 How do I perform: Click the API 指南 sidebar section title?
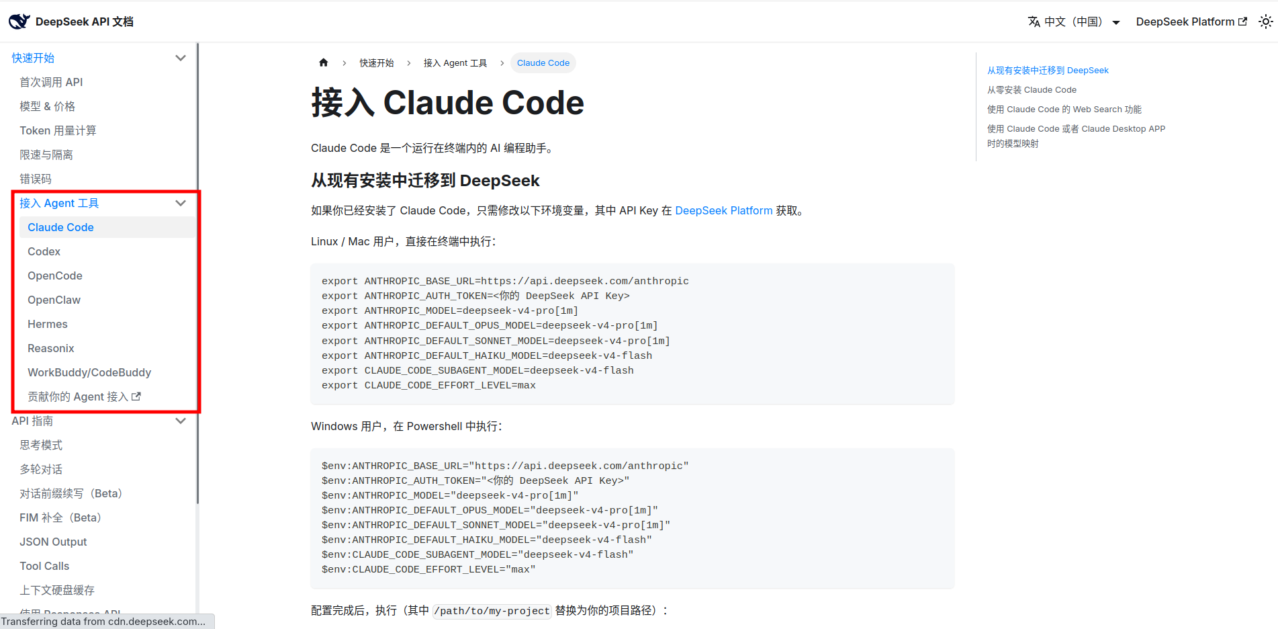click(x=32, y=421)
